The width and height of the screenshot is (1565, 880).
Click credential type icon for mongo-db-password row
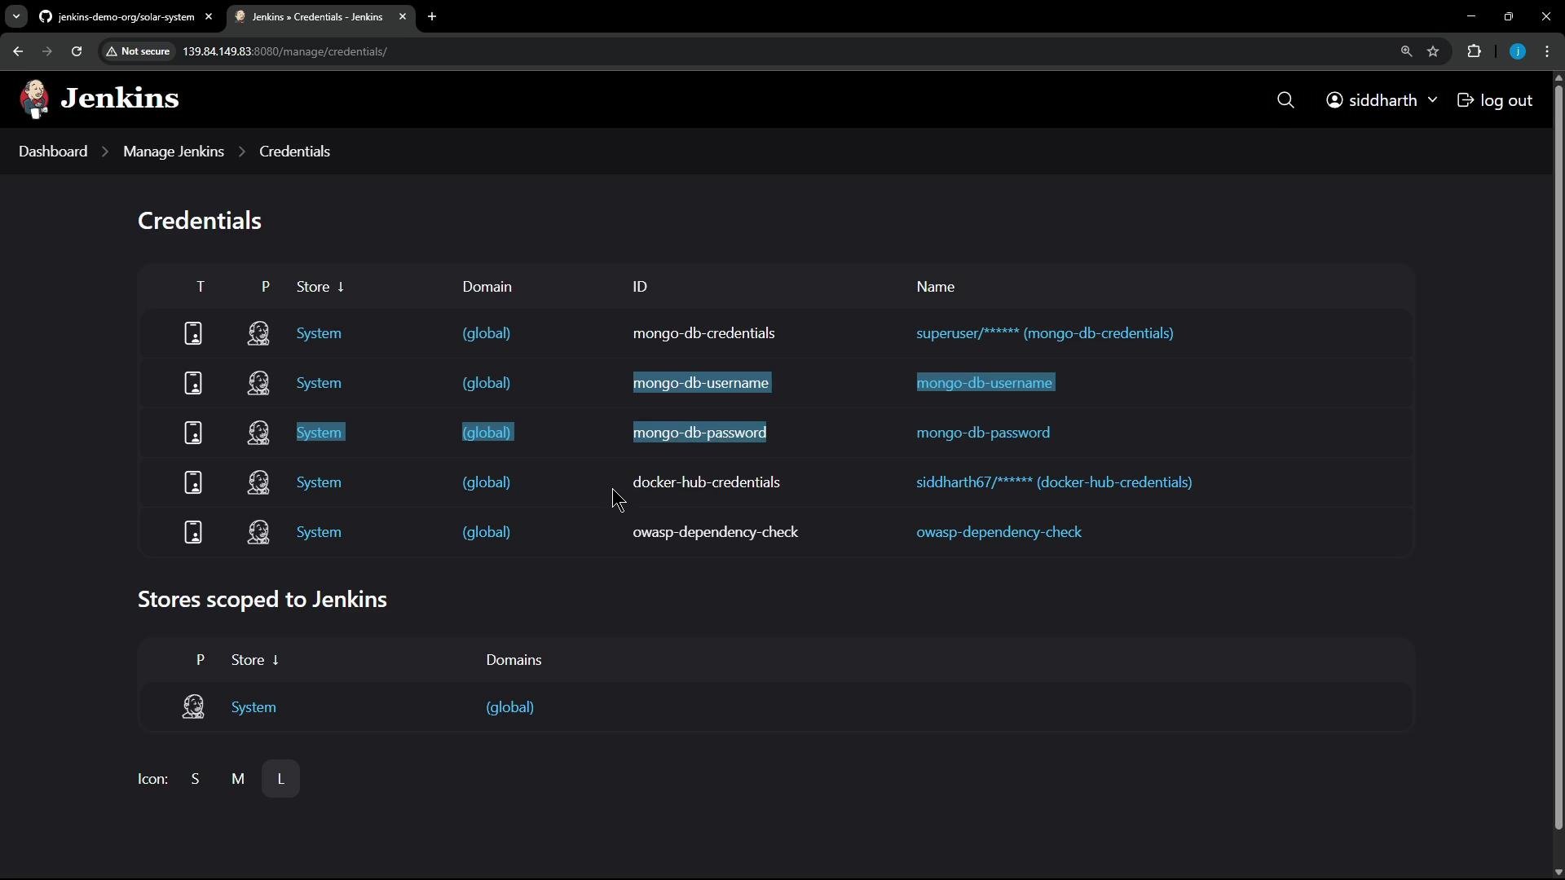(193, 433)
